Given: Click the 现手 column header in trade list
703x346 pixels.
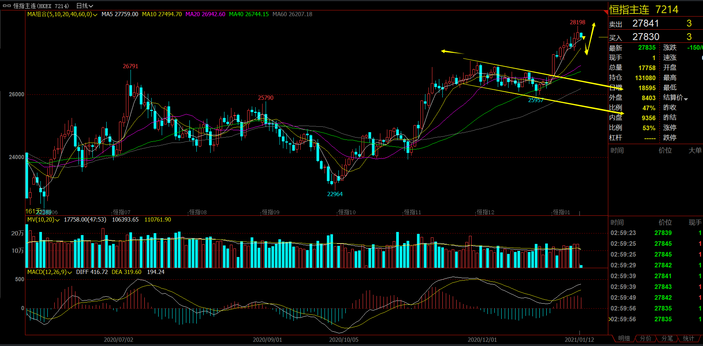Looking at the screenshot, I should tap(695, 222).
